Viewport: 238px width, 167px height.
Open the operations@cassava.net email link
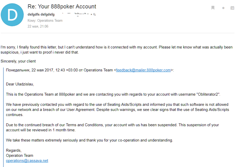click(27, 161)
